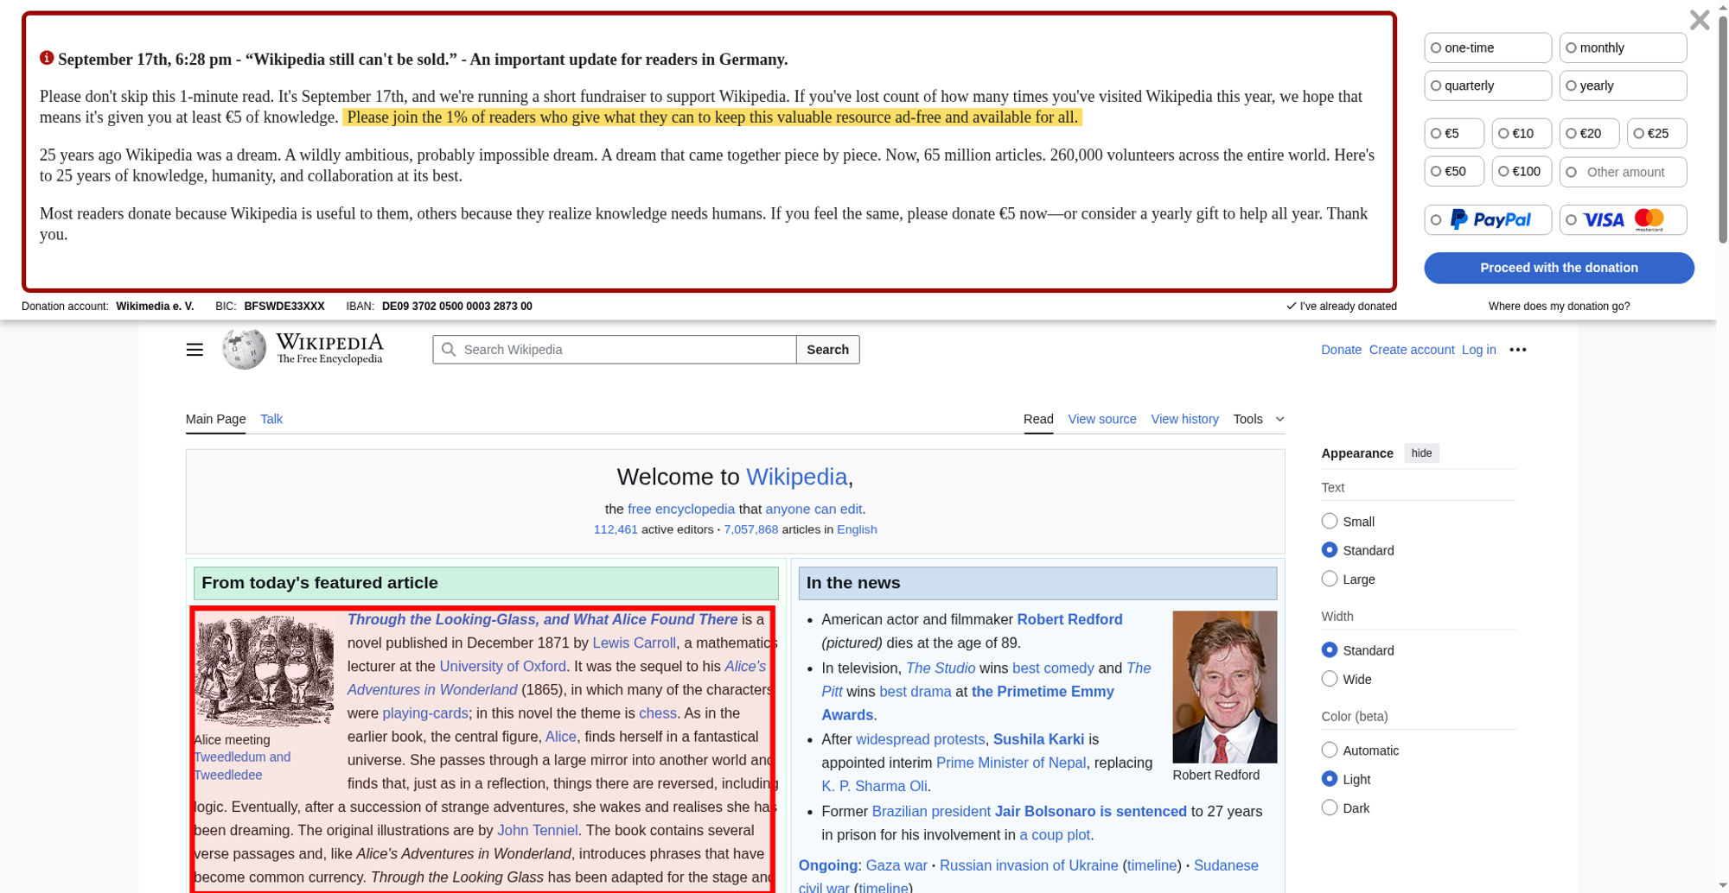Open the Main Page tab
This screenshot has height=893, width=1729.
coord(215,419)
